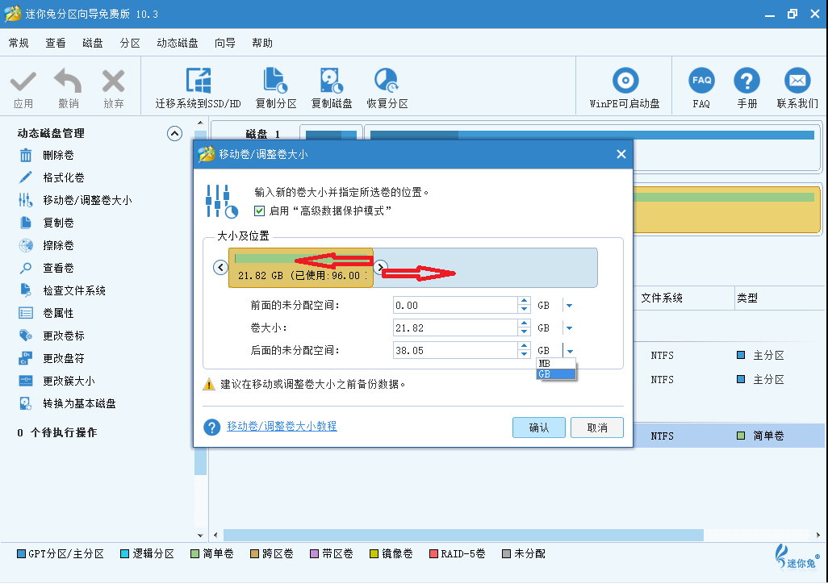This screenshot has width=828, height=584.
Task: Click the 21.82 GB volume block in size bar
Action: click(x=301, y=268)
